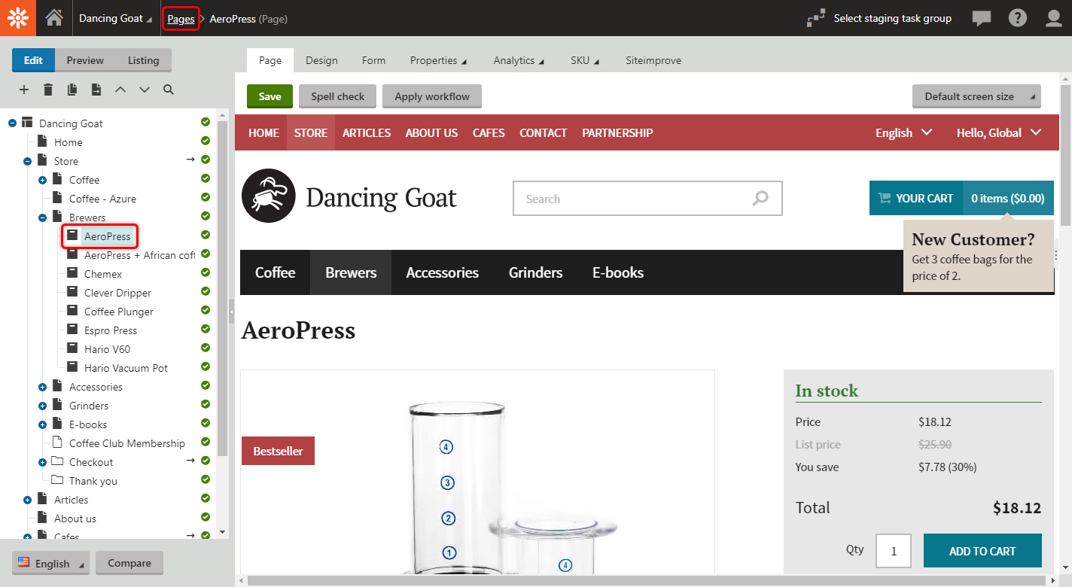Image resolution: width=1072 pixels, height=587 pixels.
Task: Click the page icon beside Espro Press
Action: tap(72, 330)
